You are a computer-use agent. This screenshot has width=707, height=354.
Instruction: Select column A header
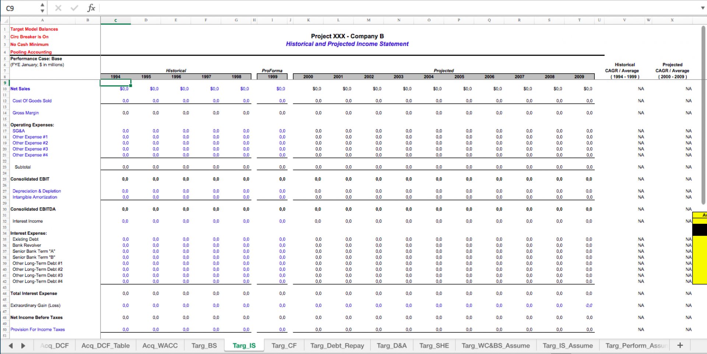click(x=42, y=20)
